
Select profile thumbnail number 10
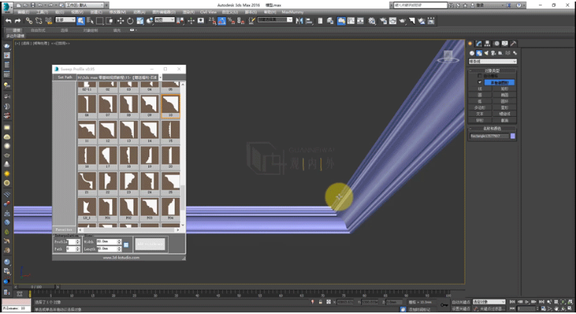[170, 104]
